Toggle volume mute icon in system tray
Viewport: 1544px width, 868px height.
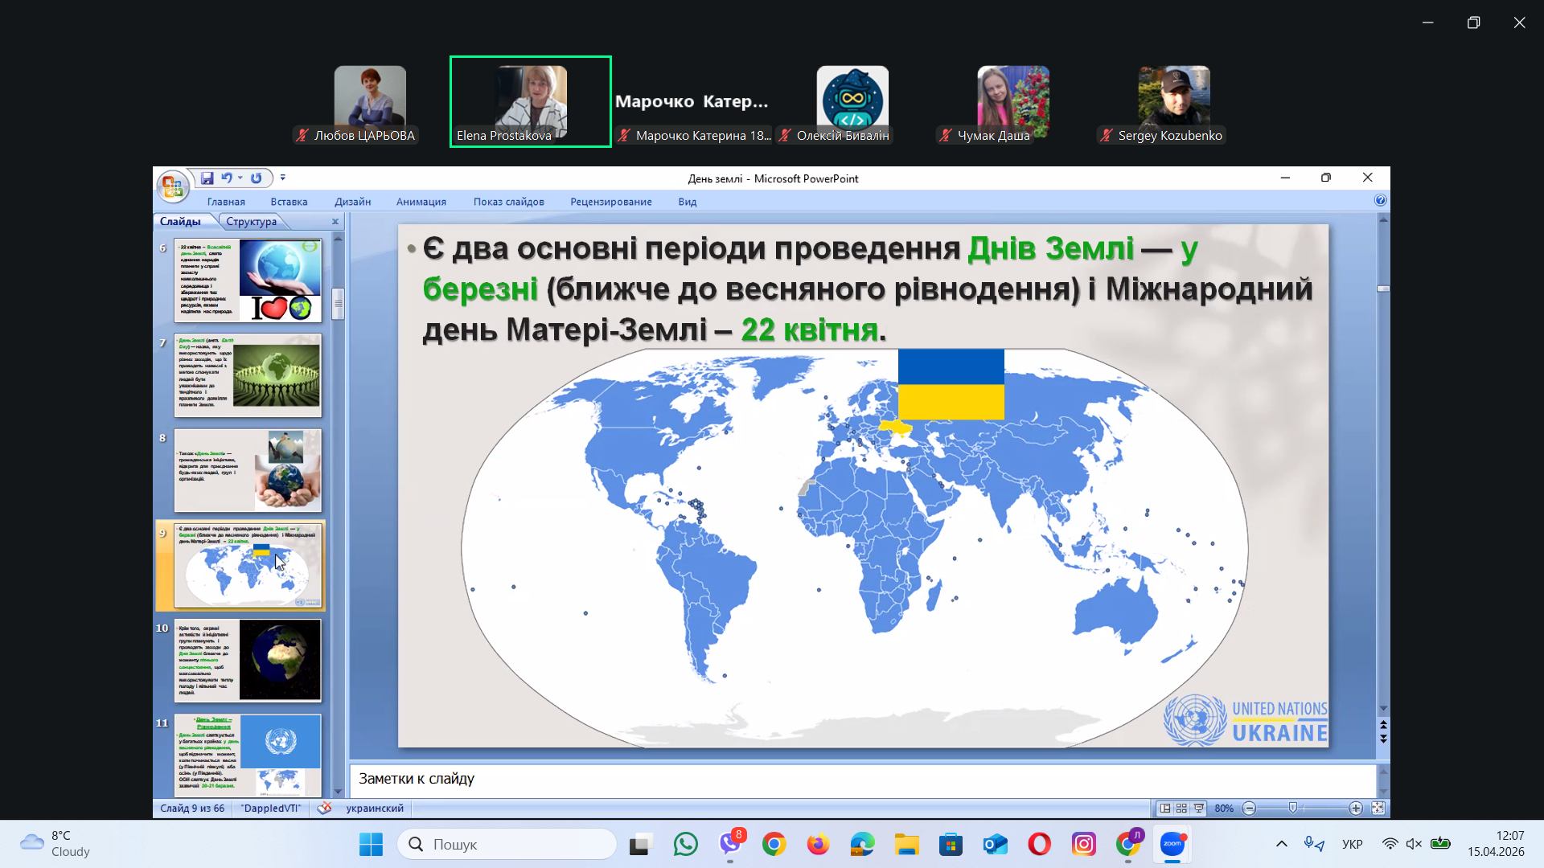(x=1413, y=844)
